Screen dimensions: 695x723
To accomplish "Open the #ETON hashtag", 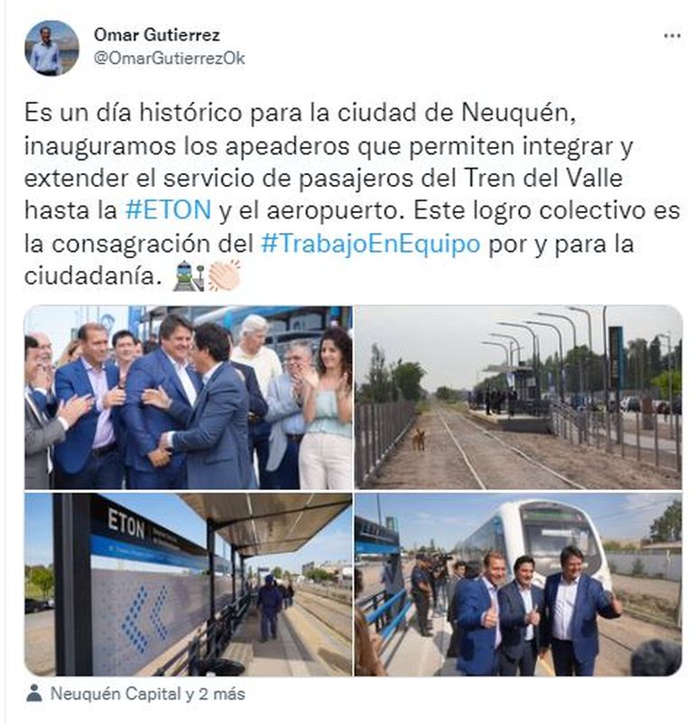I will [168, 210].
